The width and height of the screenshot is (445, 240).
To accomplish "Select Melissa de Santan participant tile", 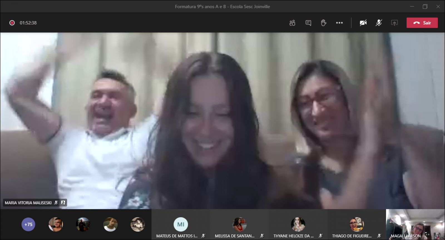I will click(239, 224).
